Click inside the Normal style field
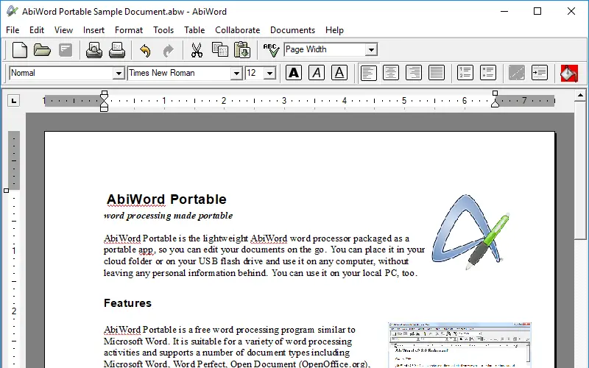The image size is (589, 368). 61,73
